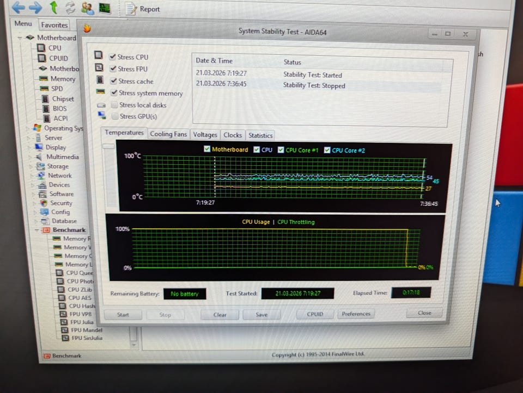This screenshot has height=393, width=523.
Task: Select the Security shield icon
Action: click(44, 203)
